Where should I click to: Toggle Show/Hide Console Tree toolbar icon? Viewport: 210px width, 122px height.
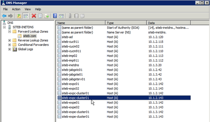click(26, 16)
